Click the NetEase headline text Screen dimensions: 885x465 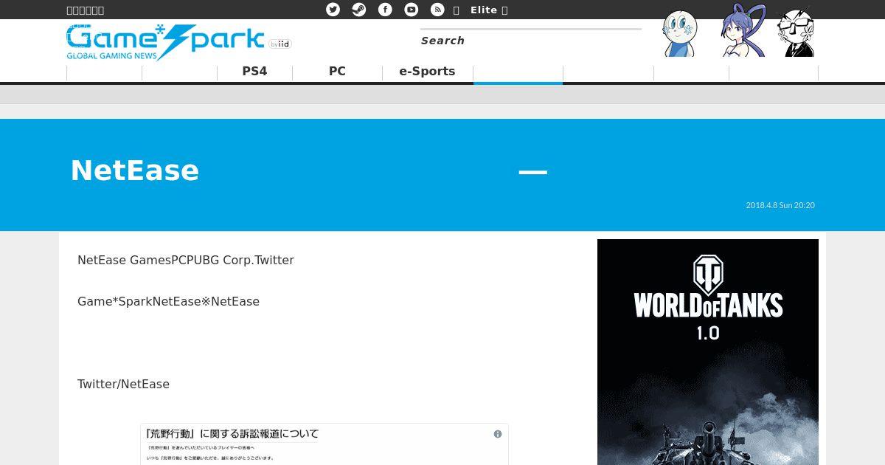click(135, 170)
